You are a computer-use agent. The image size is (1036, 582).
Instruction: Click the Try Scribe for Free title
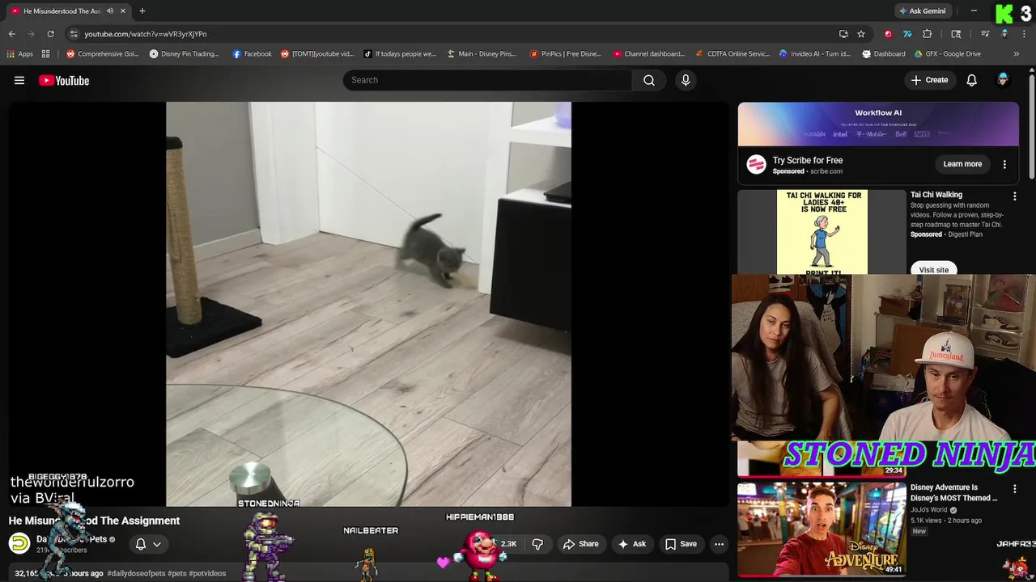[x=808, y=160]
